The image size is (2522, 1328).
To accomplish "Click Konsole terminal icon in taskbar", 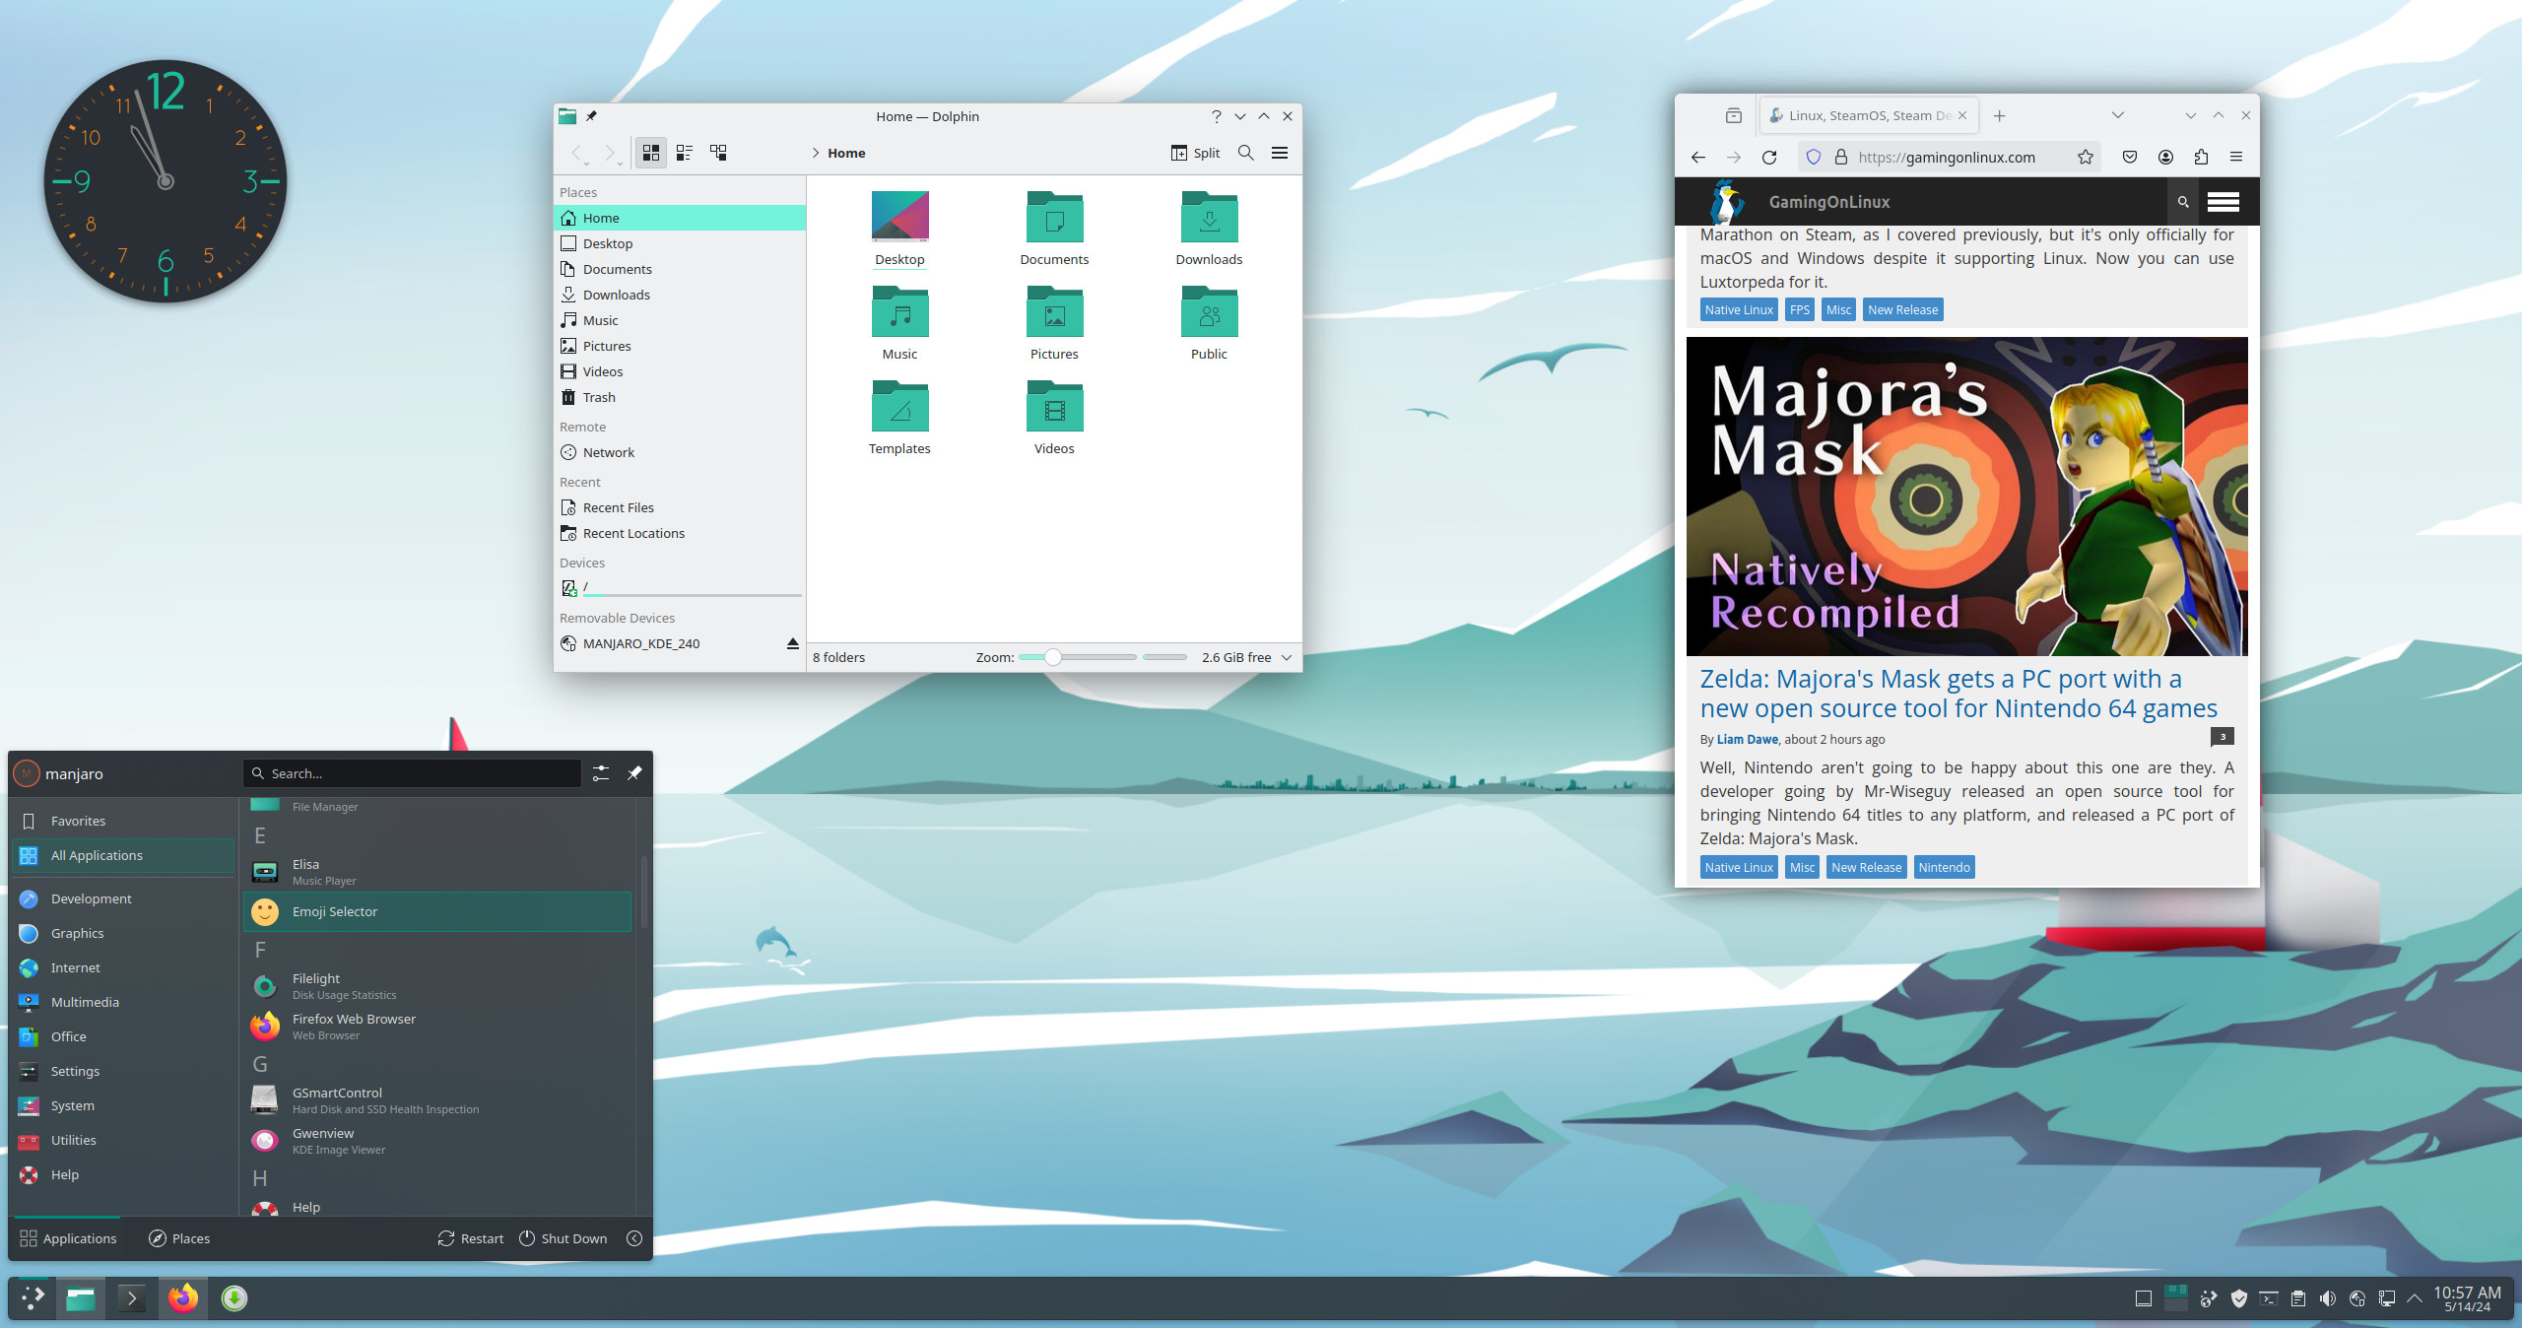I will pos(131,1298).
